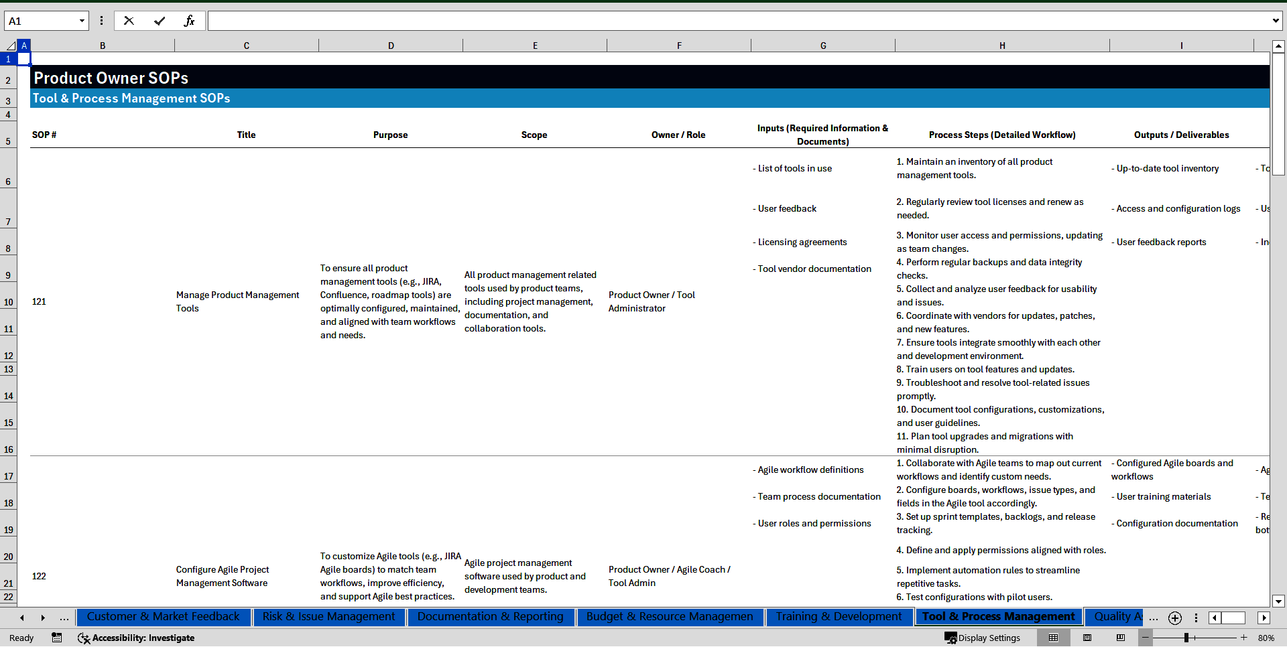Select the Page Layout view icon
Viewport: 1287px width, 647px height.
point(1087,638)
